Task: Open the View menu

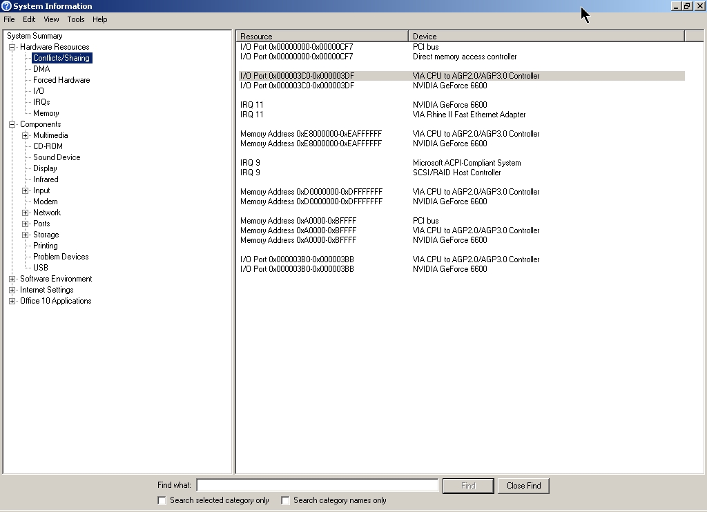Action: (x=51, y=19)
